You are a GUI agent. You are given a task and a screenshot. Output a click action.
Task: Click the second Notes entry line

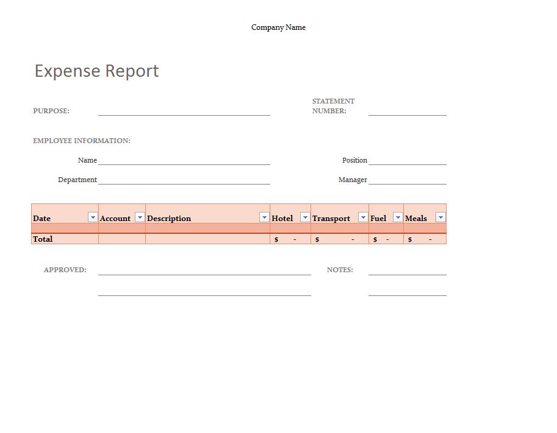coord(408,290)
